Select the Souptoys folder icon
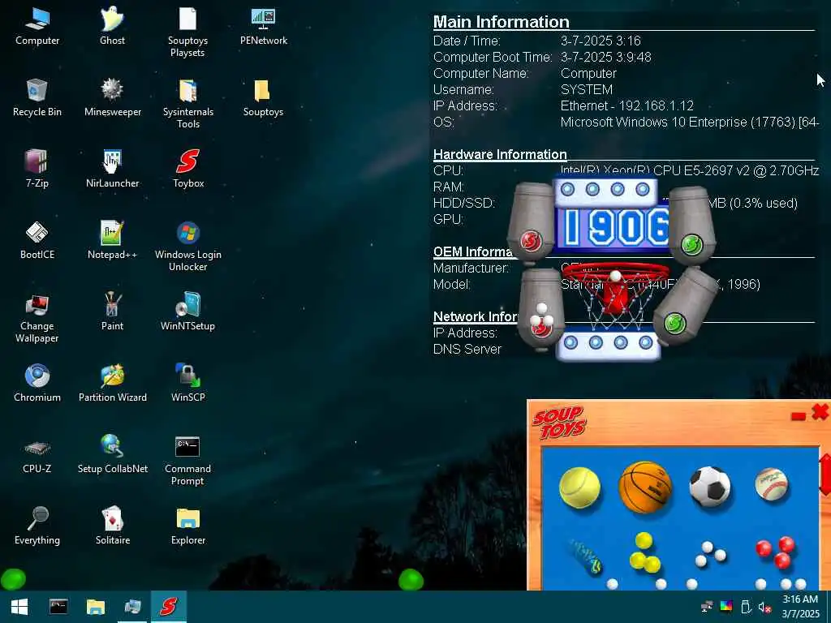Screen dimensions: 831x623 tap(264, 98)
